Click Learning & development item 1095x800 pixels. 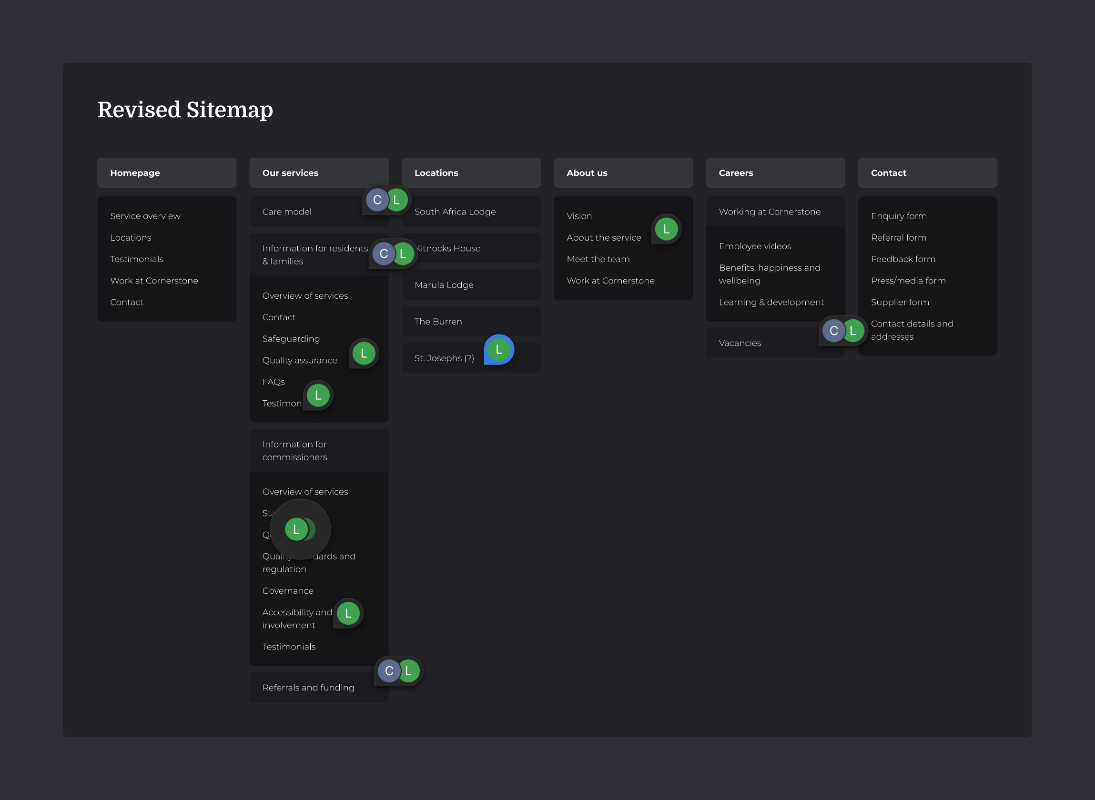pyautogui.click(x=771, y=302)
